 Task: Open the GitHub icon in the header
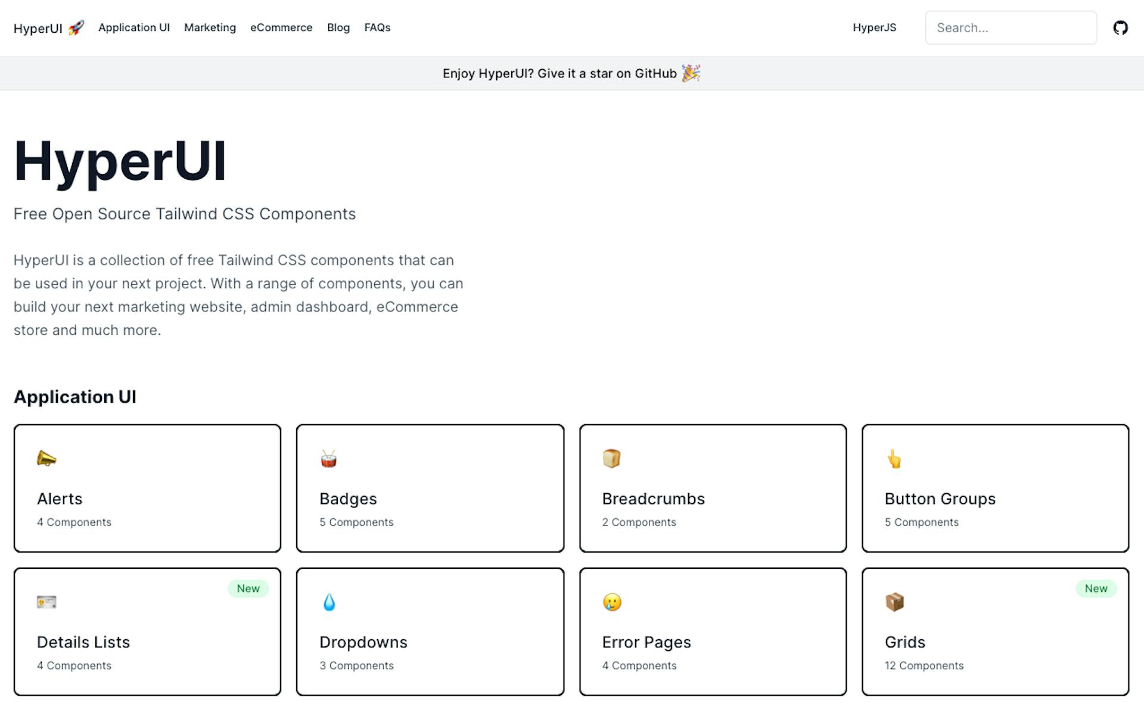point(1121,27)
